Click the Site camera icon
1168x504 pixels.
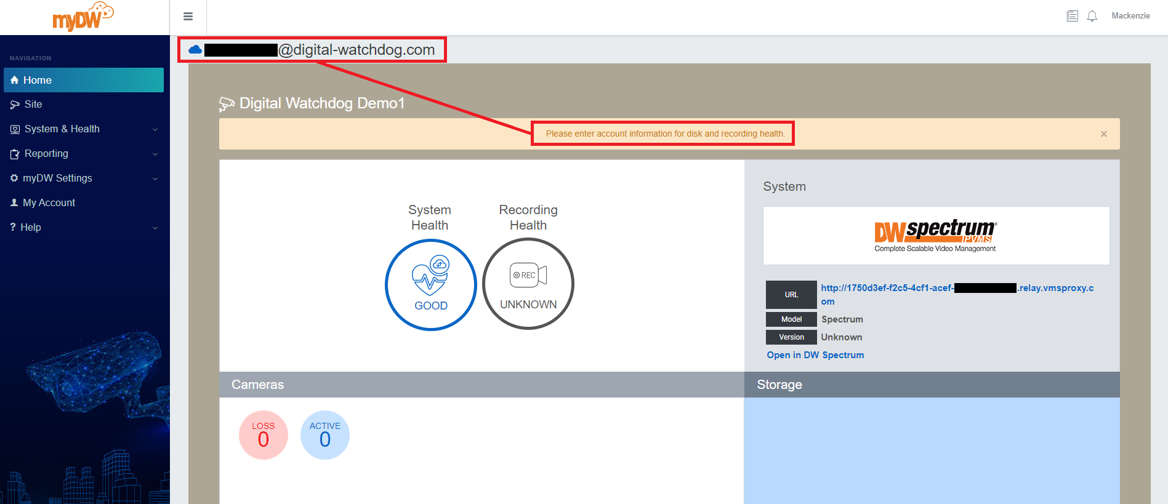[15, 105]
